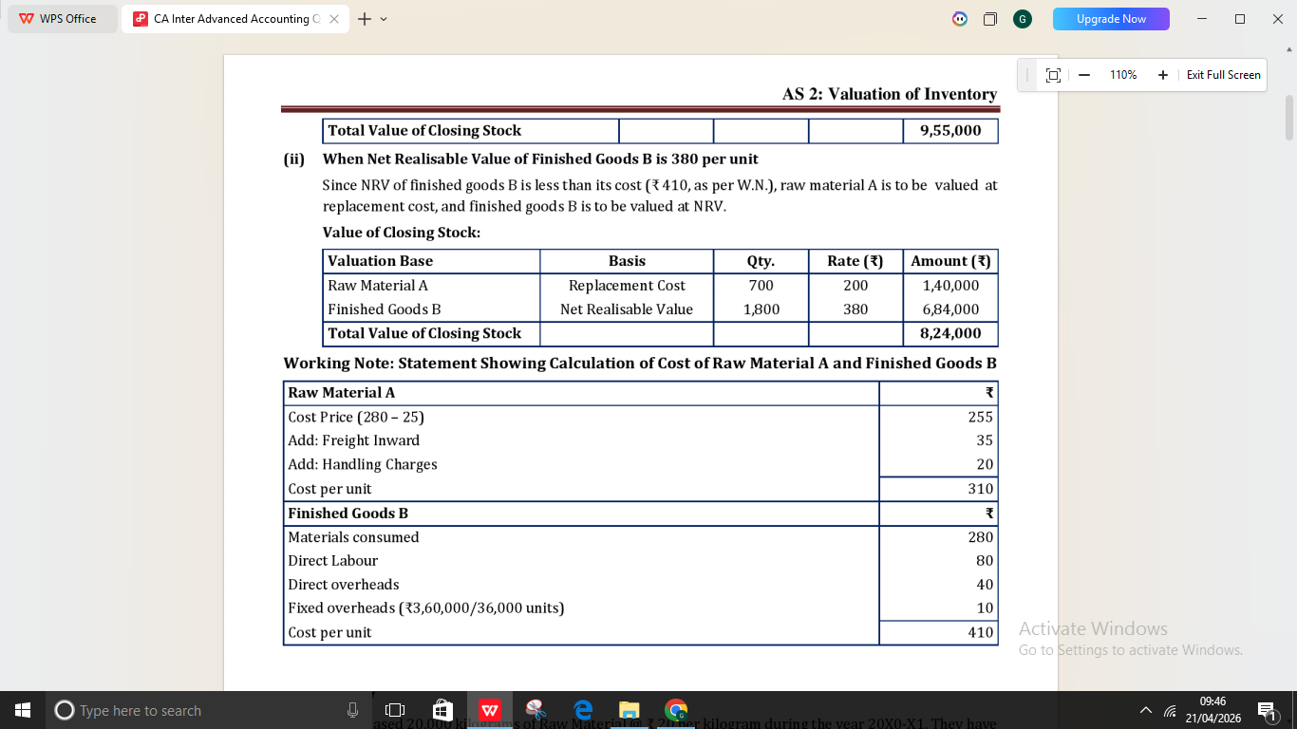Launch Google Chrome from the taskbar

(x=676, y=710)
